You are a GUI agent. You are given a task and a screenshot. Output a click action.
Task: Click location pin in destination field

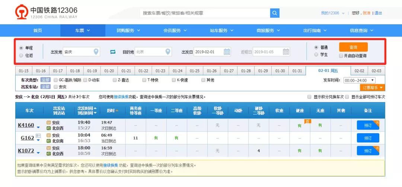click(167, 52)
